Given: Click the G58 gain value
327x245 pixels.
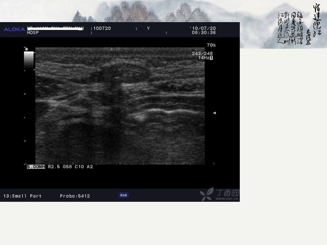Looking at the screenshot, I should (67, 167).
